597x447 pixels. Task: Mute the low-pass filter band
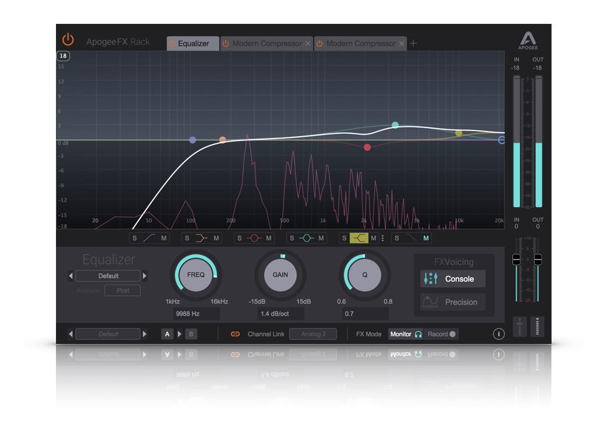[x=426, y=238]
